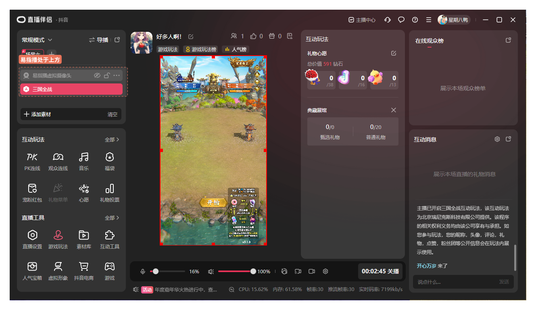Click the customer service headset icon

point(388,20)
